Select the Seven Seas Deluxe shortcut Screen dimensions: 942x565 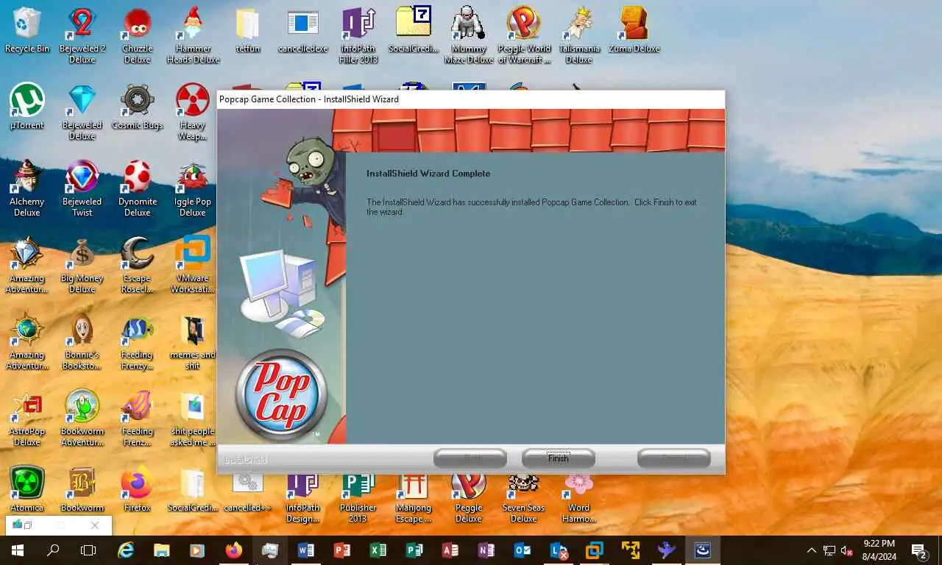tap(524, 497)
